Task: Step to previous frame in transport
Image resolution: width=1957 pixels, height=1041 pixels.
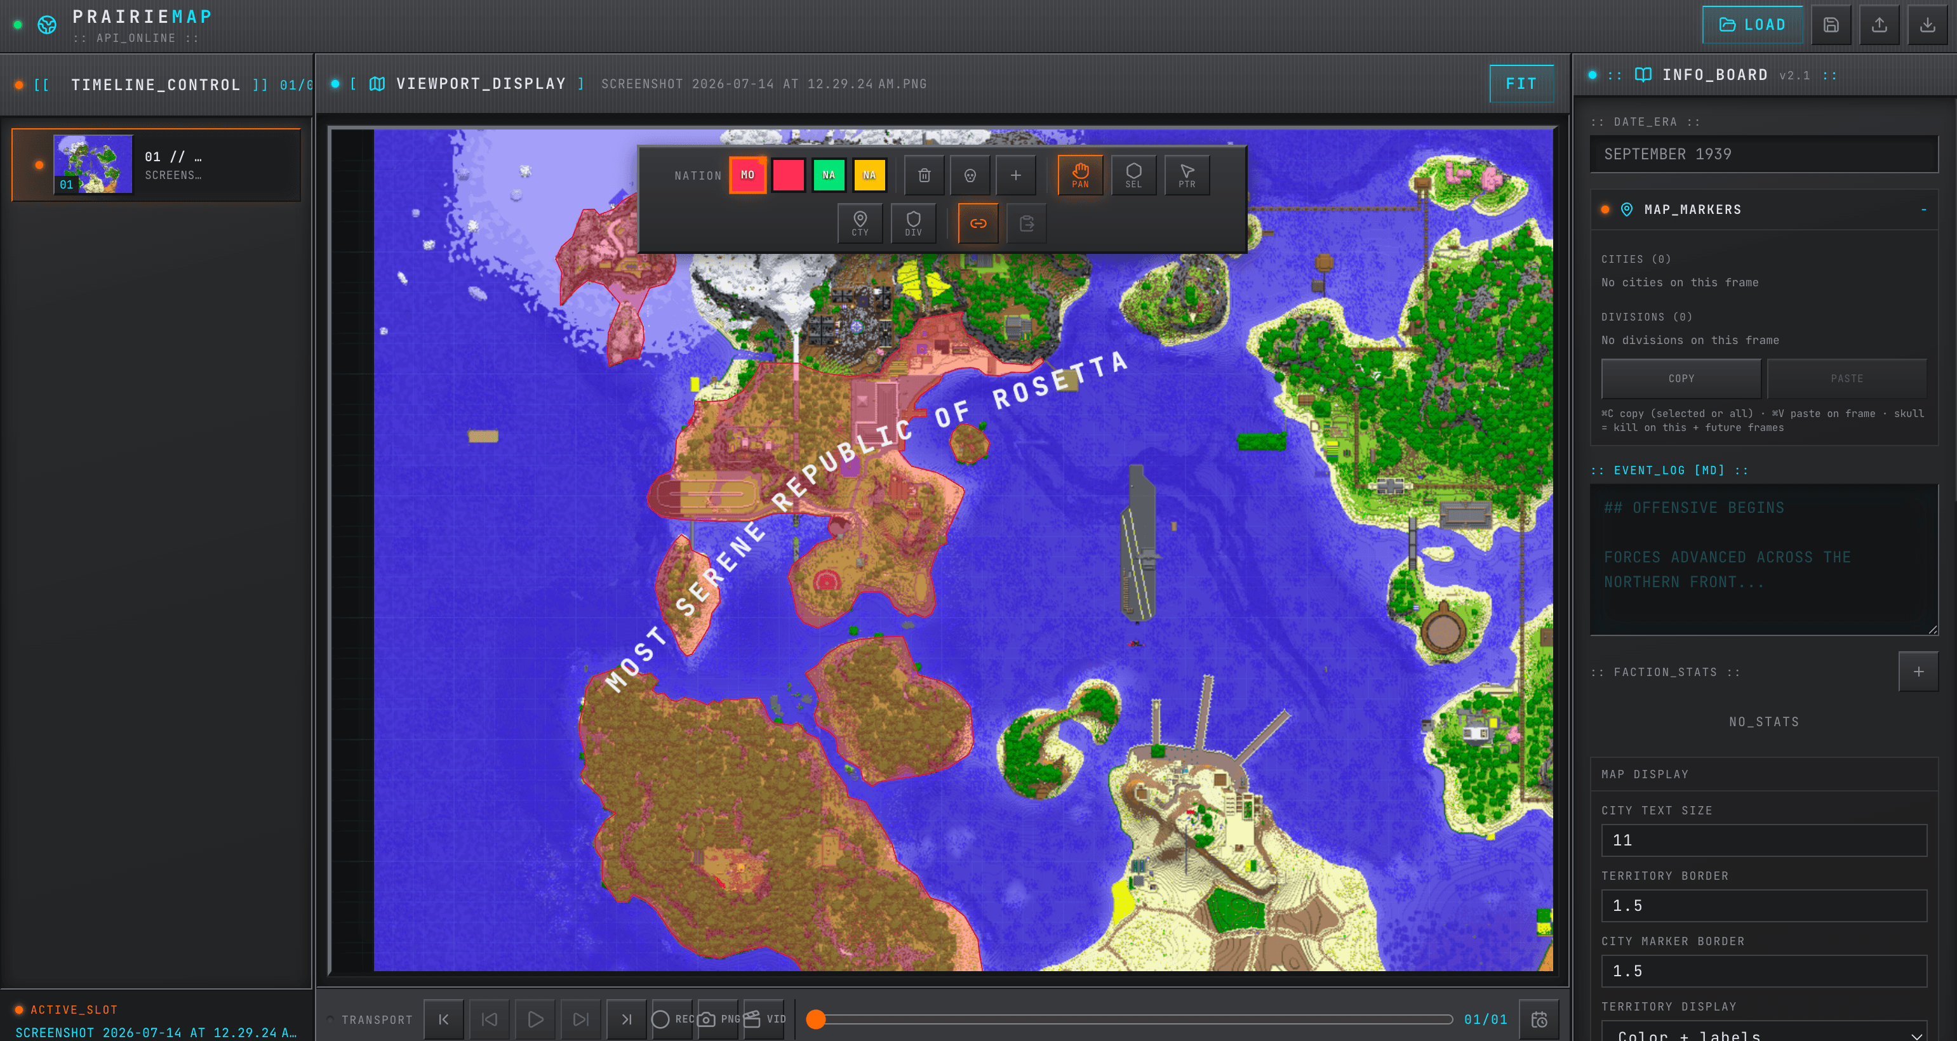Action: coord(489,1019)
